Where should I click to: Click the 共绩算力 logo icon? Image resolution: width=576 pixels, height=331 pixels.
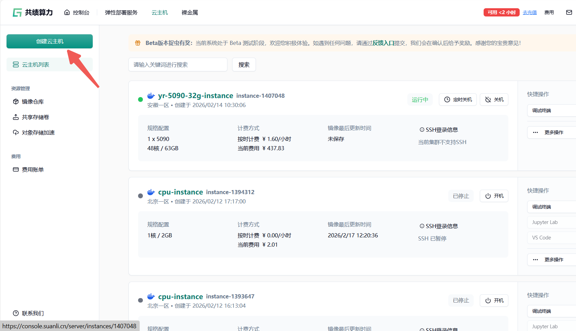[x=17, y=13]
